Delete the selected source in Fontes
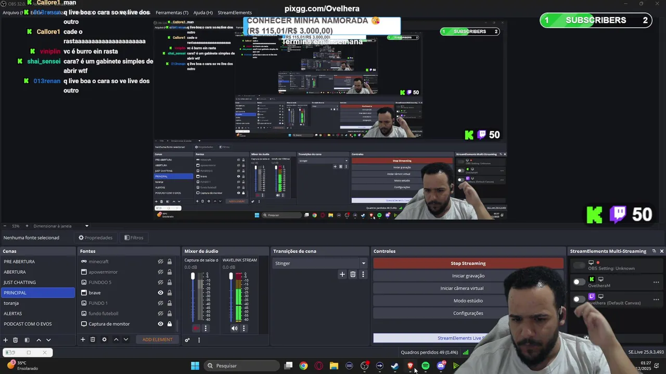This screenshot has height=374, width=666. 93,339
